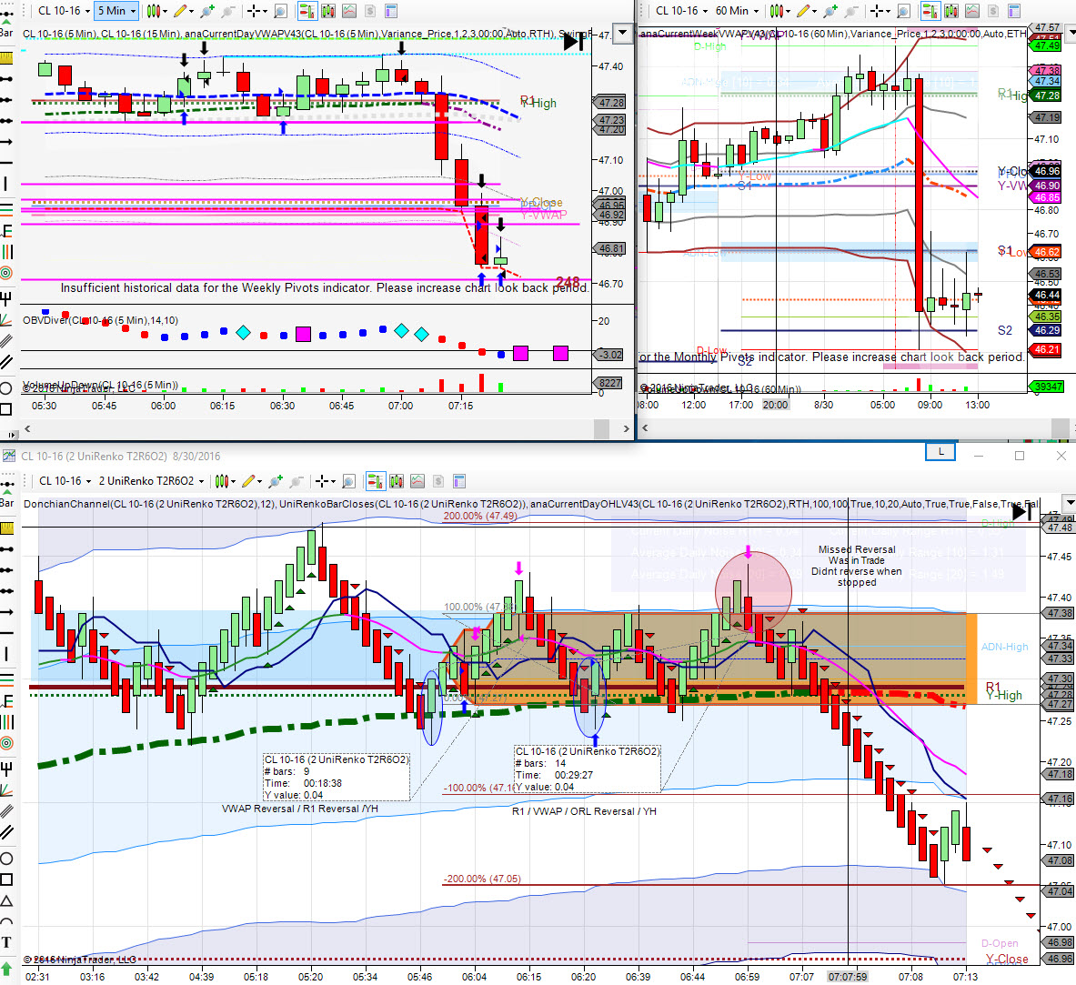Image resolution: width=1076 pixels, height=985 pixels.
Task: Open Properties icon in 60 Min chart toolbar
Action: pos(1014,11)
